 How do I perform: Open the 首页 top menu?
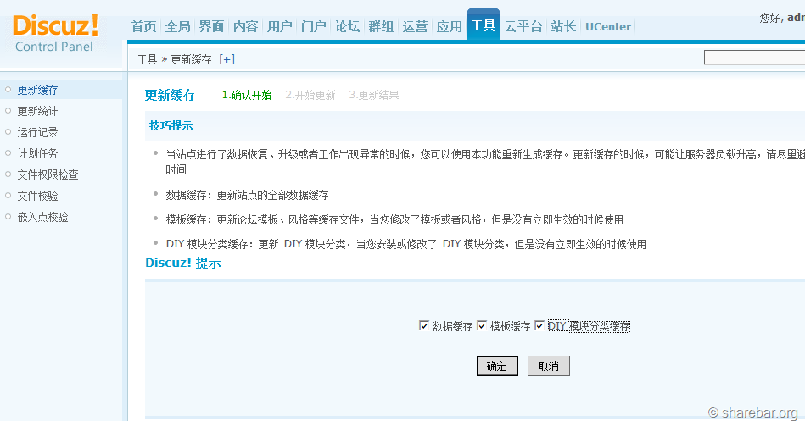143,26
